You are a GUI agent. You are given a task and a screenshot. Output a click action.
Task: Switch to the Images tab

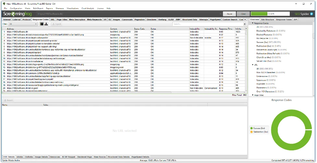coord(116,19)
